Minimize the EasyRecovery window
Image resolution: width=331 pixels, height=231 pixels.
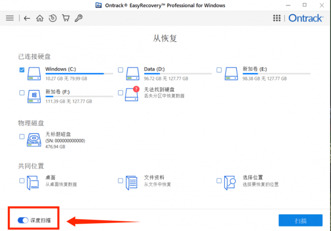pos(288,5)
